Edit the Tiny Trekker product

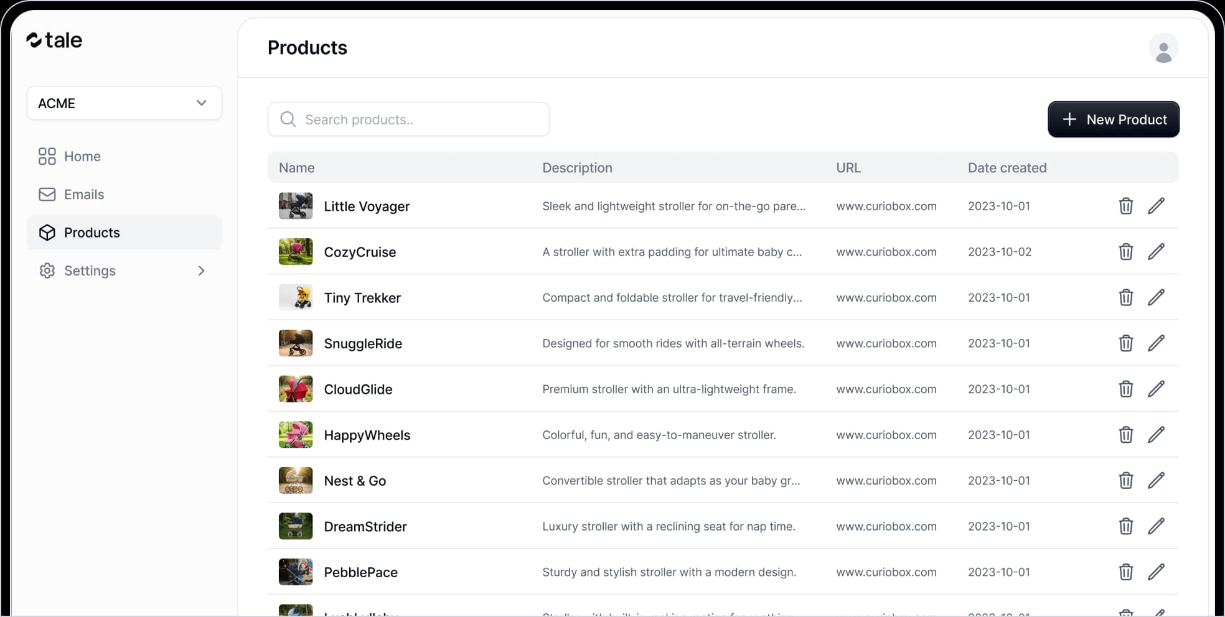pos(1156,297)
